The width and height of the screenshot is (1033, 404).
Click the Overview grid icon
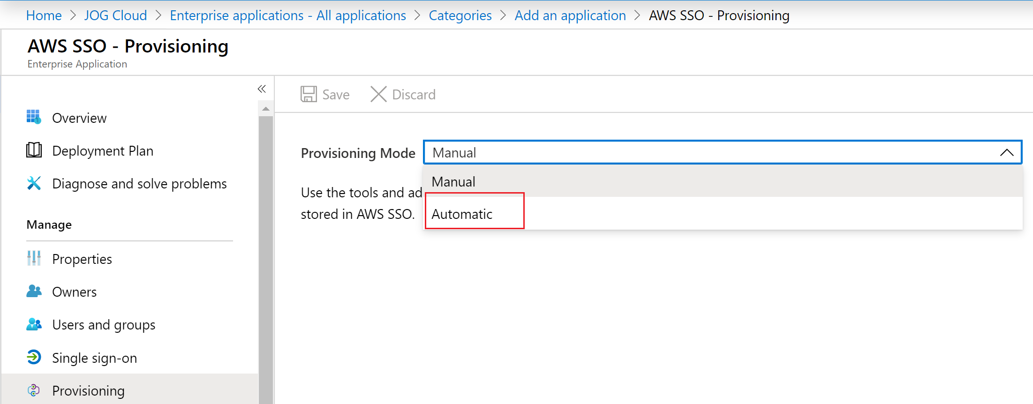pos(34,117)
